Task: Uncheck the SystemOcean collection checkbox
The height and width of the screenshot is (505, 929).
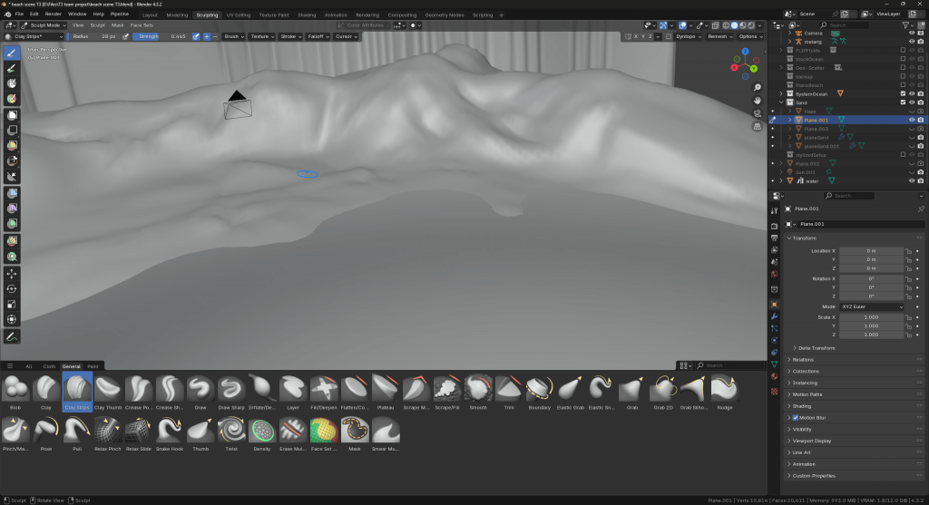Action: (904, 93)
